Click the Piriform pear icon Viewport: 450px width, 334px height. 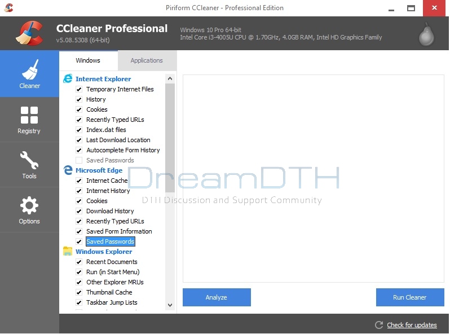[426, 34]
